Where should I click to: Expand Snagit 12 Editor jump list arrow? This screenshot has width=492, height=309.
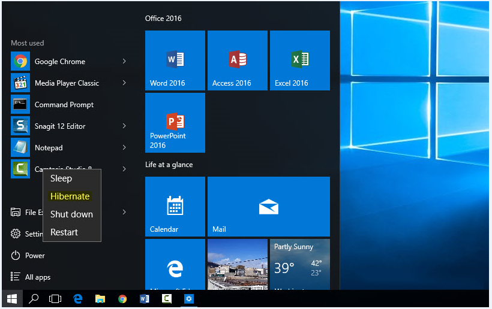point(124,126)
